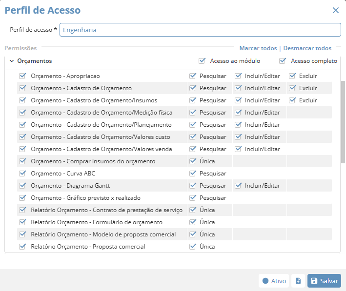Uncheck the Relatório Orçamento - Proposta comercial row checkbox
346x291 pixels.
(22, 247)
